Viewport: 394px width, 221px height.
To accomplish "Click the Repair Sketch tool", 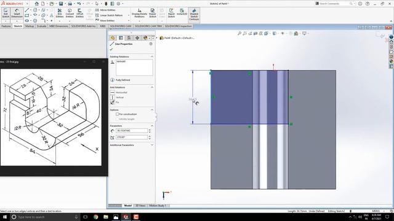I will point(153,13).
